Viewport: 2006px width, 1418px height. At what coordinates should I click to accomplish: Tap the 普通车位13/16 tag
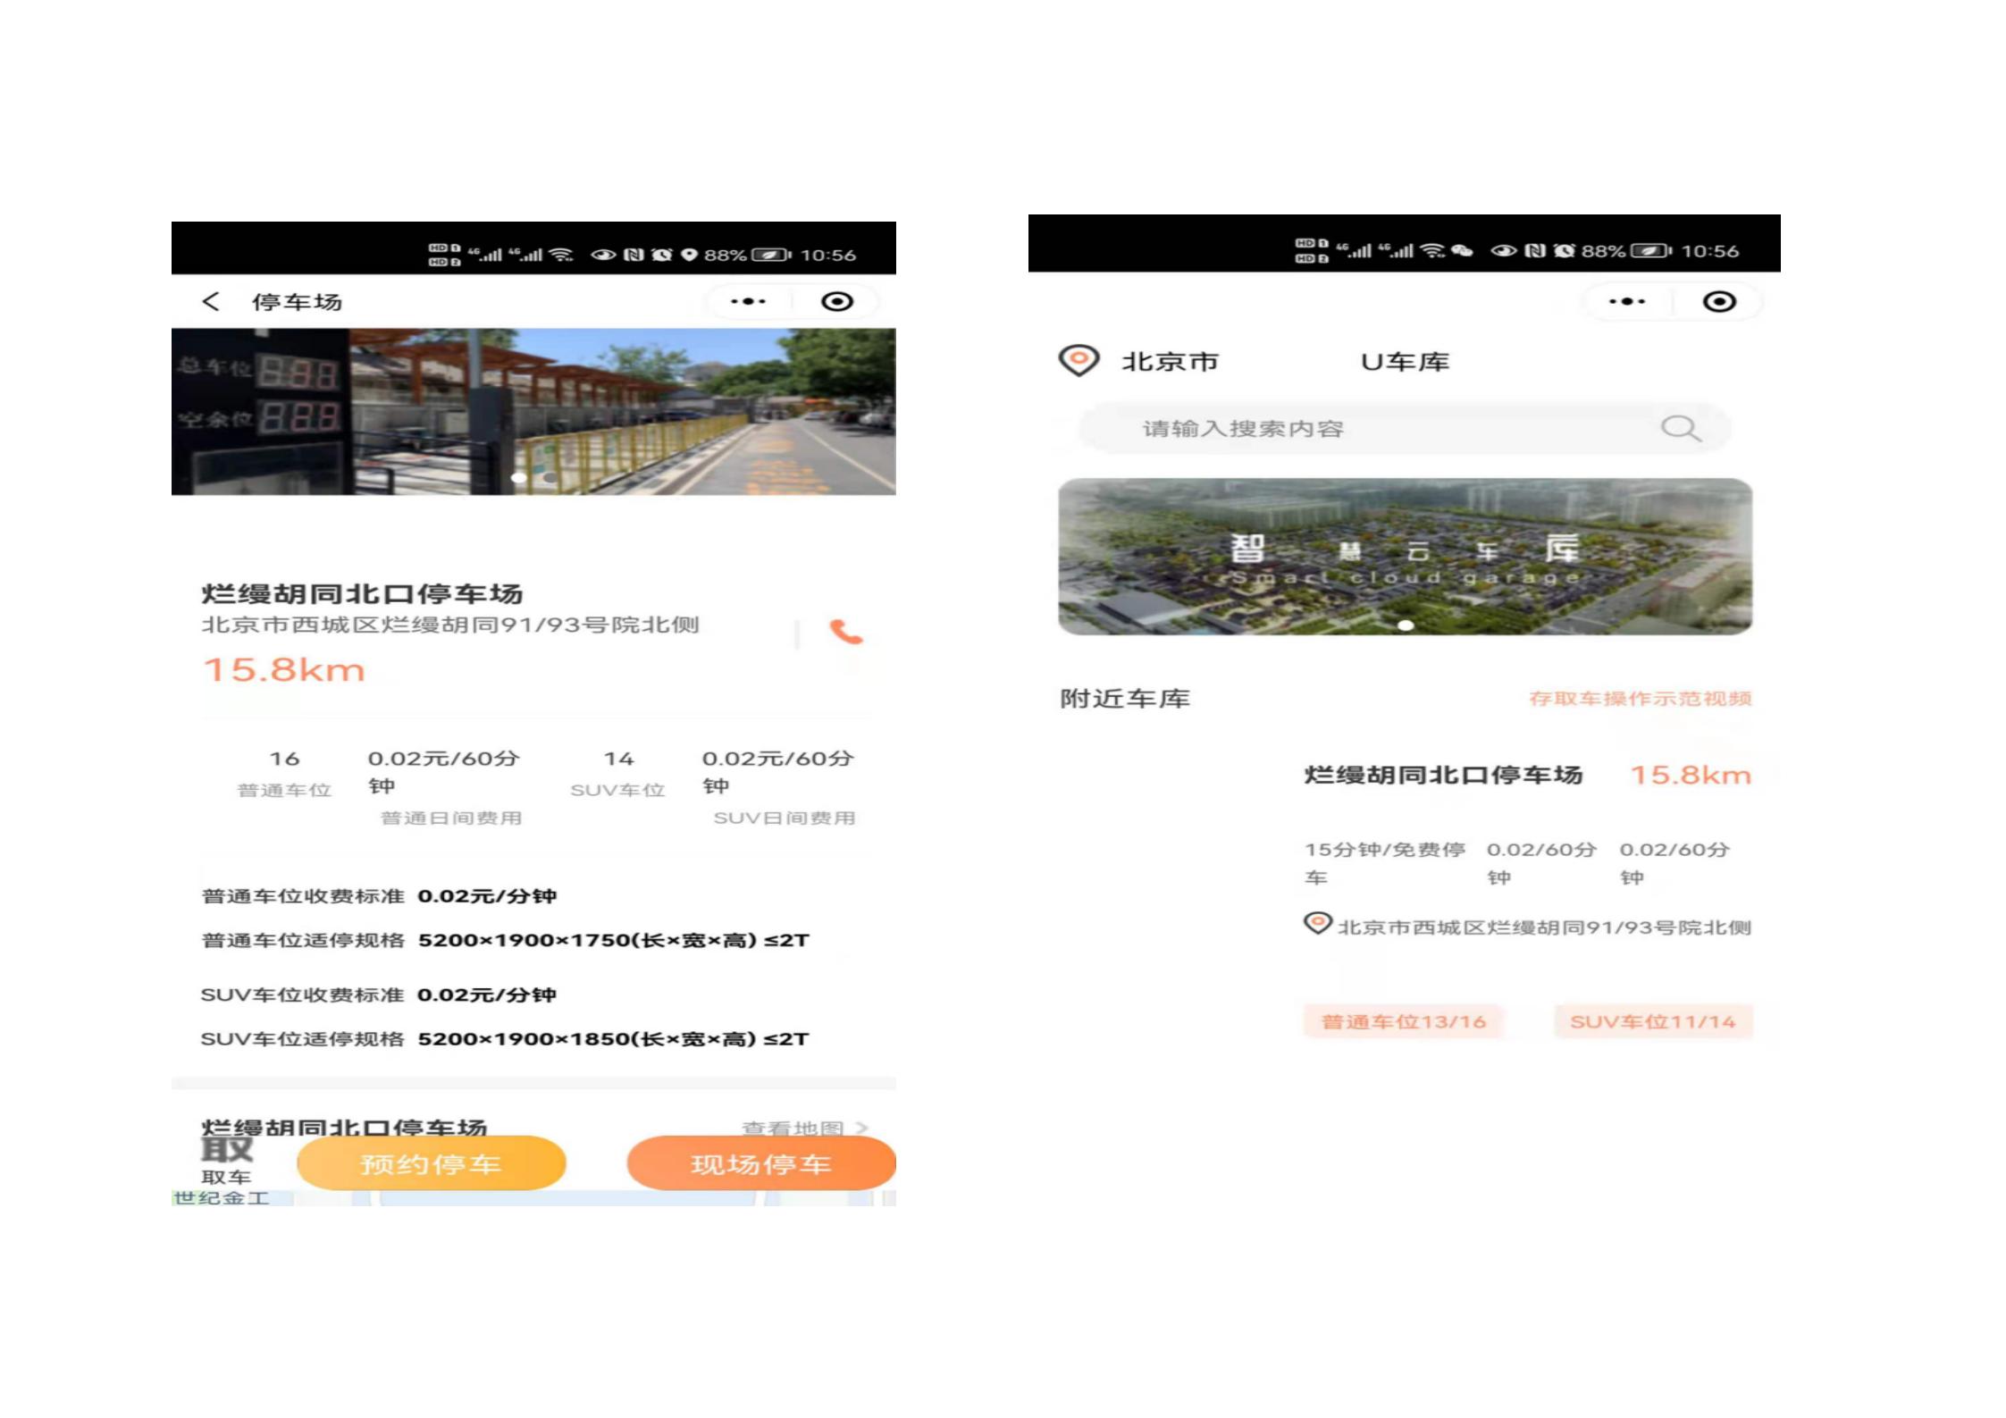click(x=1404, y=1022)
